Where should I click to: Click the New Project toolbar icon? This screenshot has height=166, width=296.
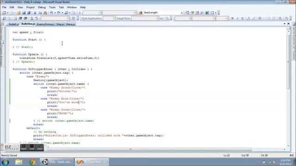coord(4,13)
